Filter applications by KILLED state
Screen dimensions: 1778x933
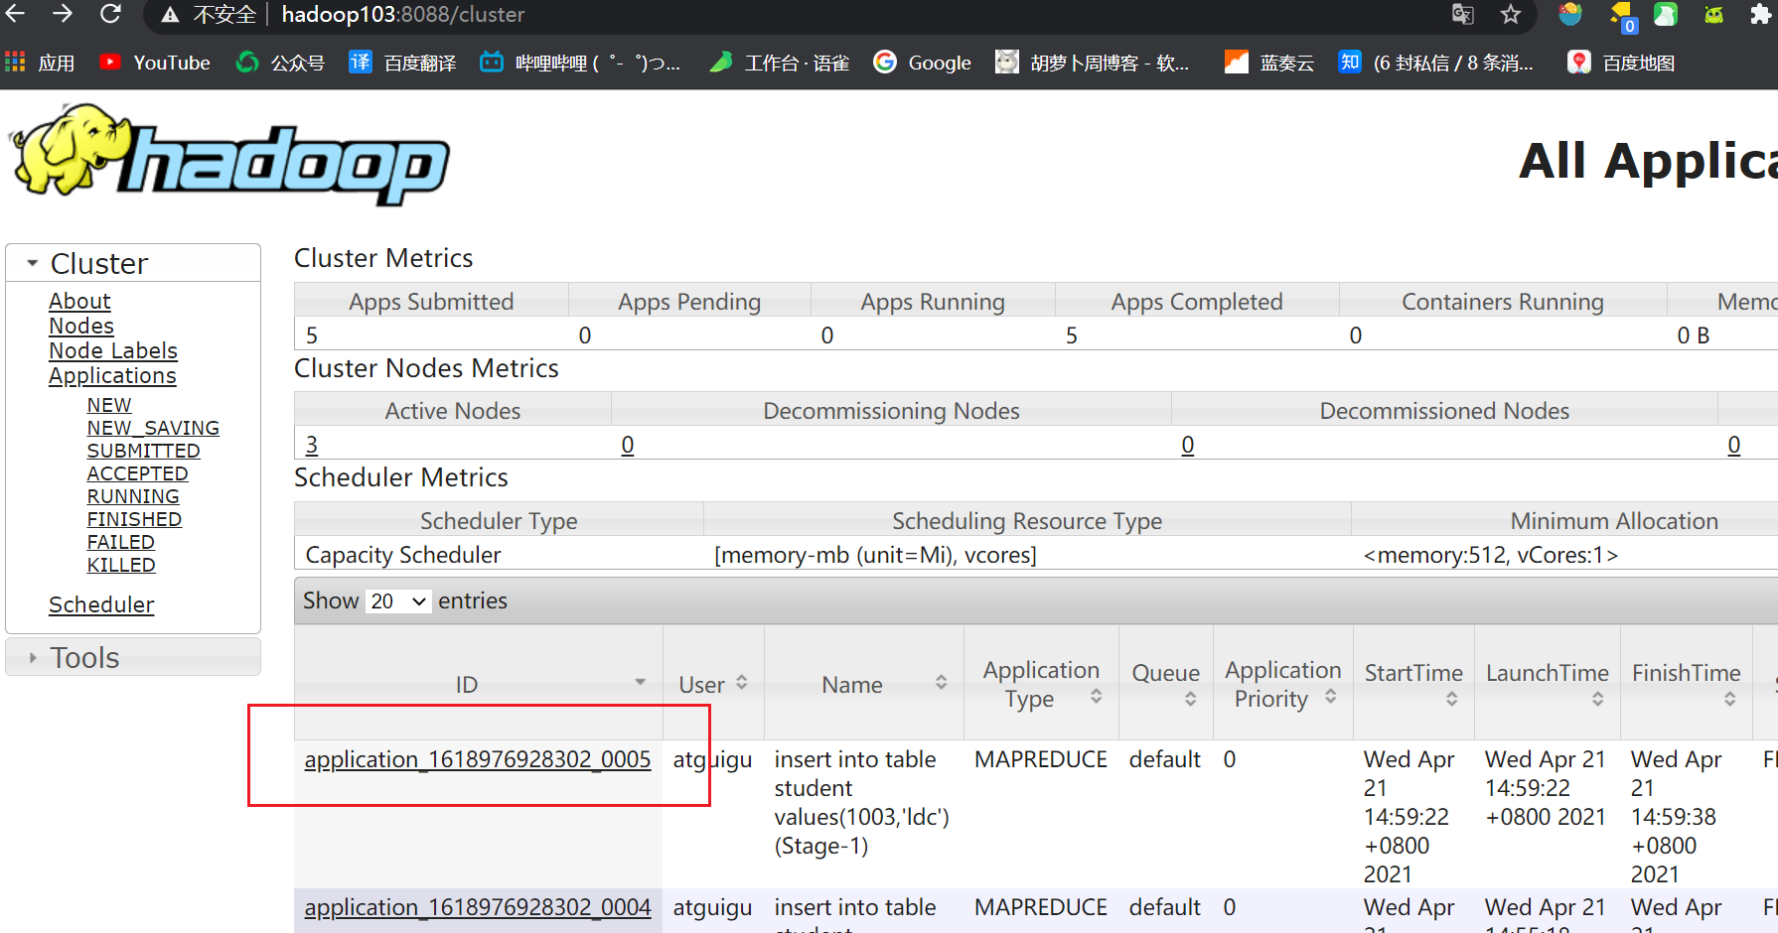click(121, 565)
